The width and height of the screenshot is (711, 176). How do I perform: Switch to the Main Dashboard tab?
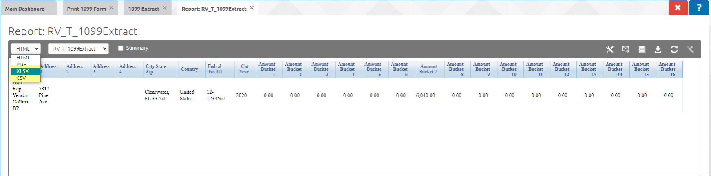click(25, 9)
